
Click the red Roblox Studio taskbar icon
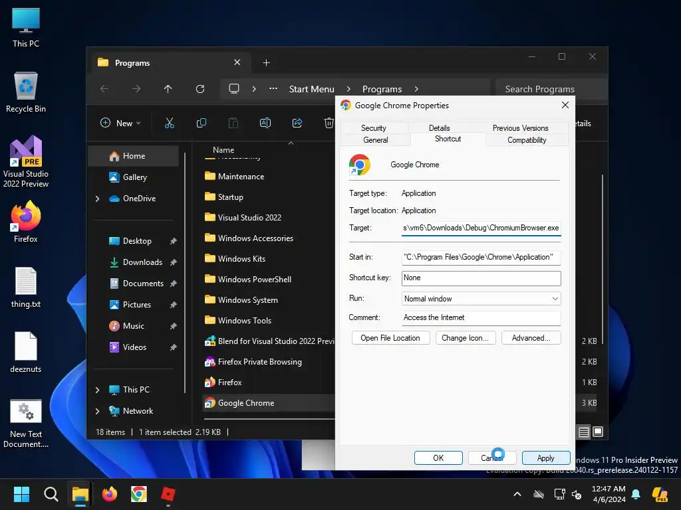[x=168, y=494]
